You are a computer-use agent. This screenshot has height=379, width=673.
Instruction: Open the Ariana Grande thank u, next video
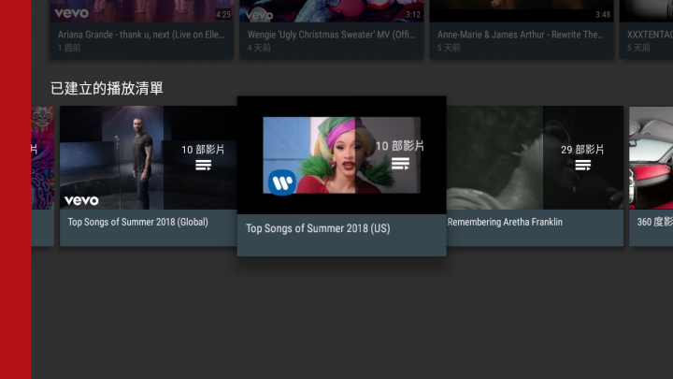(x=142, y=29)
